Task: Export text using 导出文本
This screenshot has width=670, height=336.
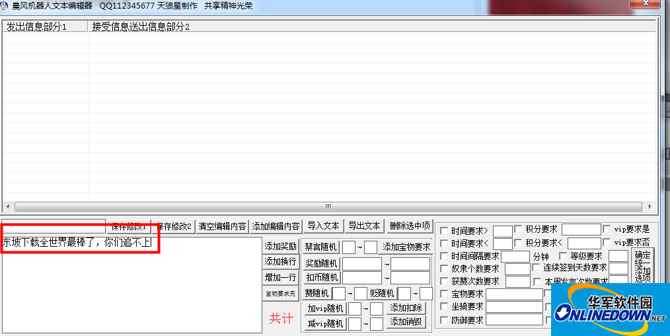Action: pos(365,226)
